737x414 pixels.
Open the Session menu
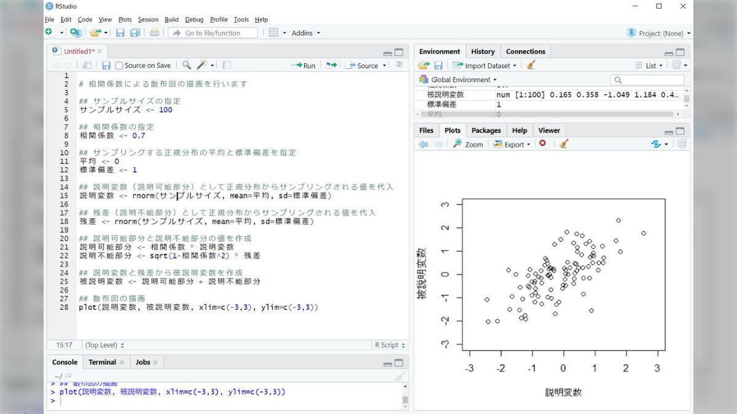point(147,19)
